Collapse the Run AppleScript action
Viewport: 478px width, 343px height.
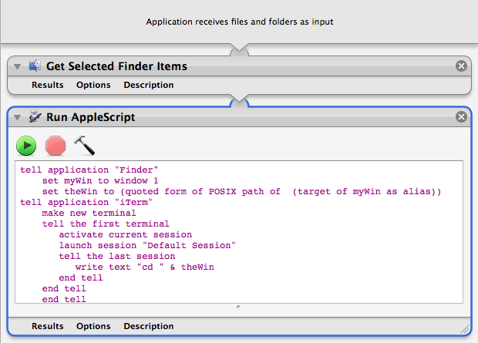point(18,117)
